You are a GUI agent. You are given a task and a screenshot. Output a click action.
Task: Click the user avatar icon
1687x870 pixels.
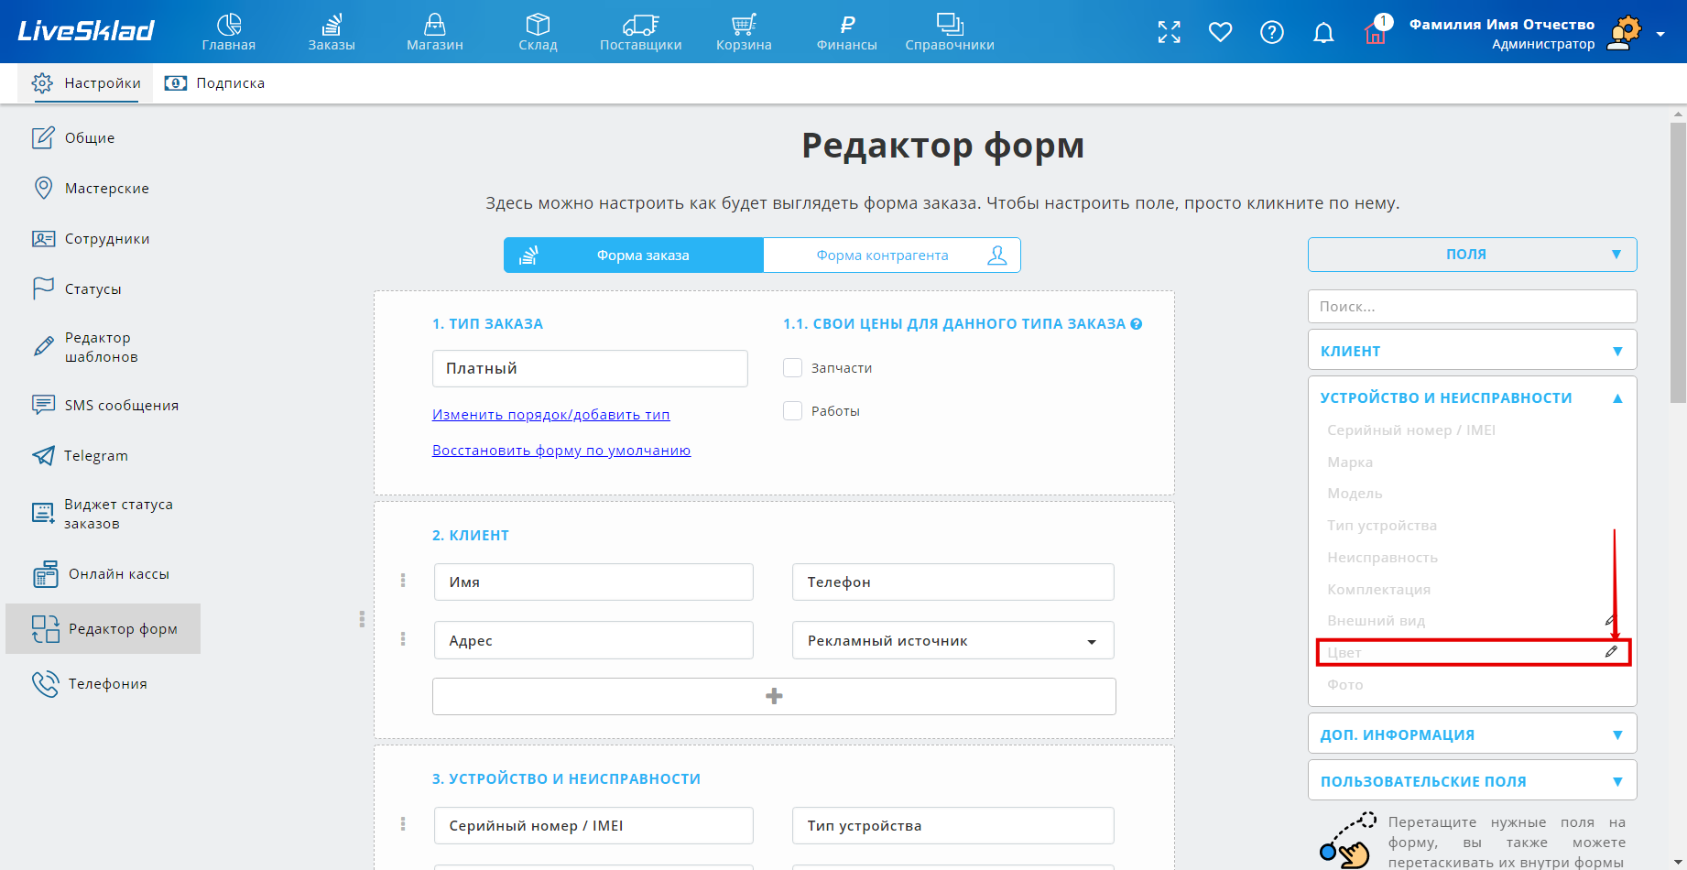1624,33
